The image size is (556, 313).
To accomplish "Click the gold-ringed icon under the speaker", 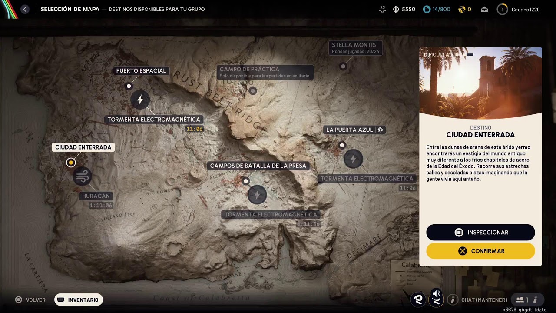I will (x=437, y=300).
